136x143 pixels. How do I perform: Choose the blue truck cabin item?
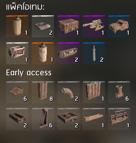point(119,26)
